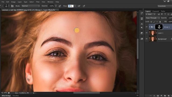Enable airbrush mode icon next to Flow

(79, 6)
